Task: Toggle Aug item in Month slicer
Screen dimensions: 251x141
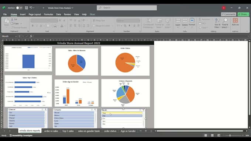Action: pos(122,113)
